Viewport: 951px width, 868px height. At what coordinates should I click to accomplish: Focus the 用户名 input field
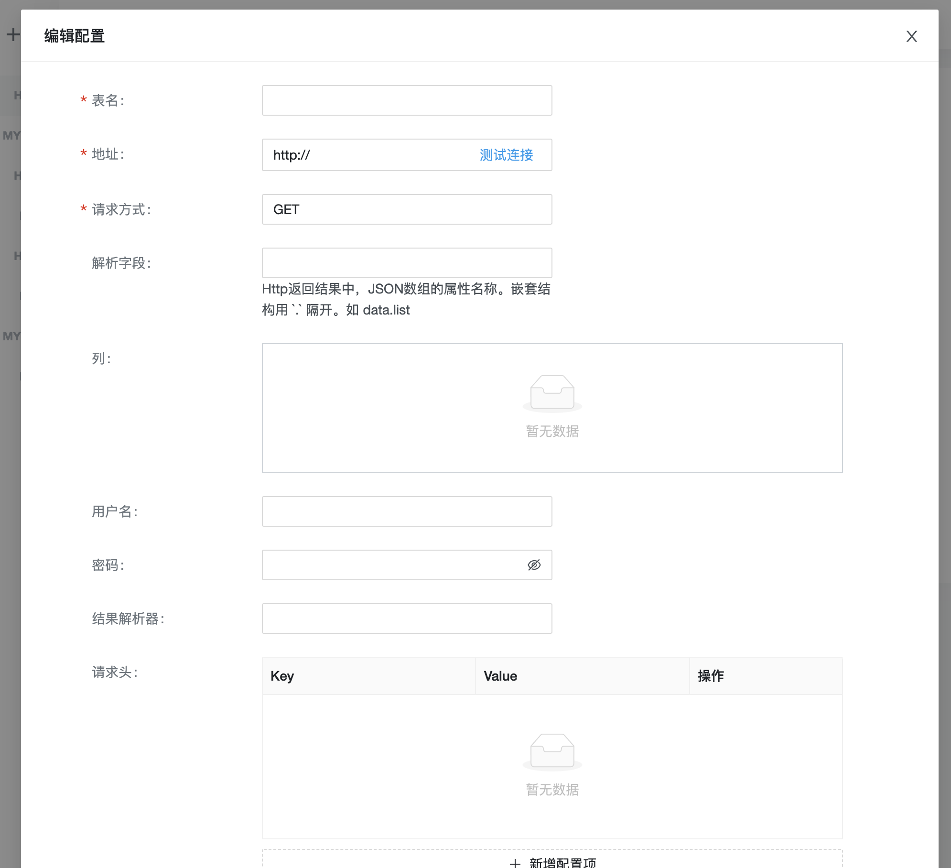(407, 511)
